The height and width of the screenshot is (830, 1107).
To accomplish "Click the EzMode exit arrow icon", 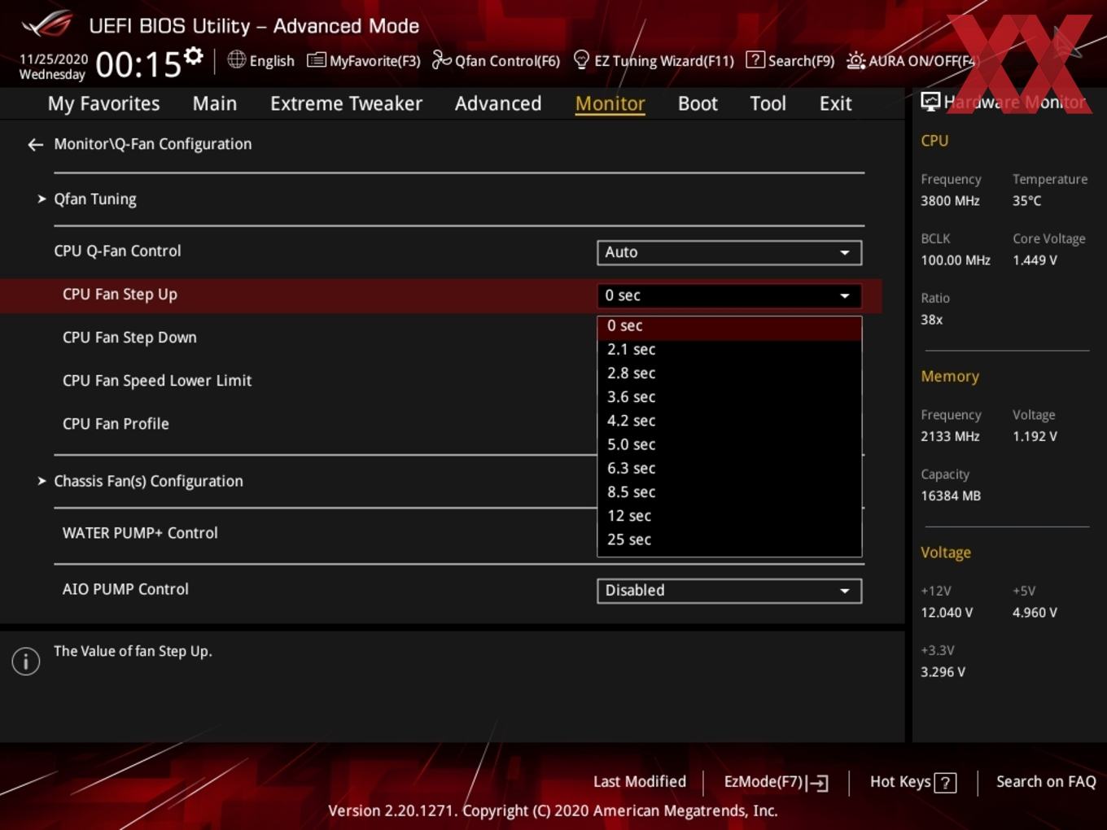I will tap(819, 783).
